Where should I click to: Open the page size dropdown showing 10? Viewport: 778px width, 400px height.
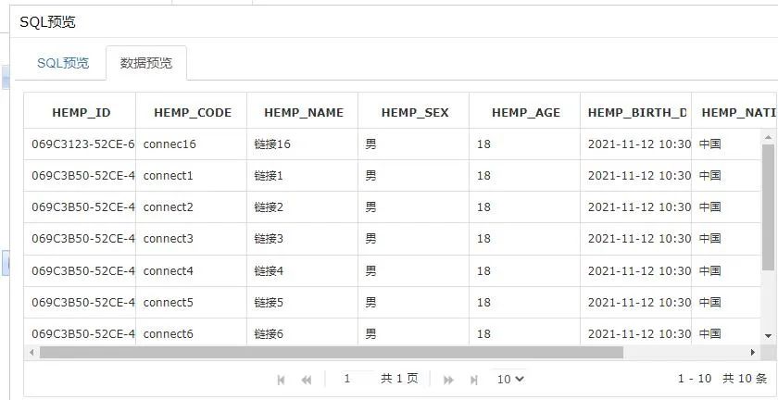tap(510, 379)
